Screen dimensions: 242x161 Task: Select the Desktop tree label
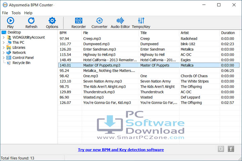pos(14,32)
